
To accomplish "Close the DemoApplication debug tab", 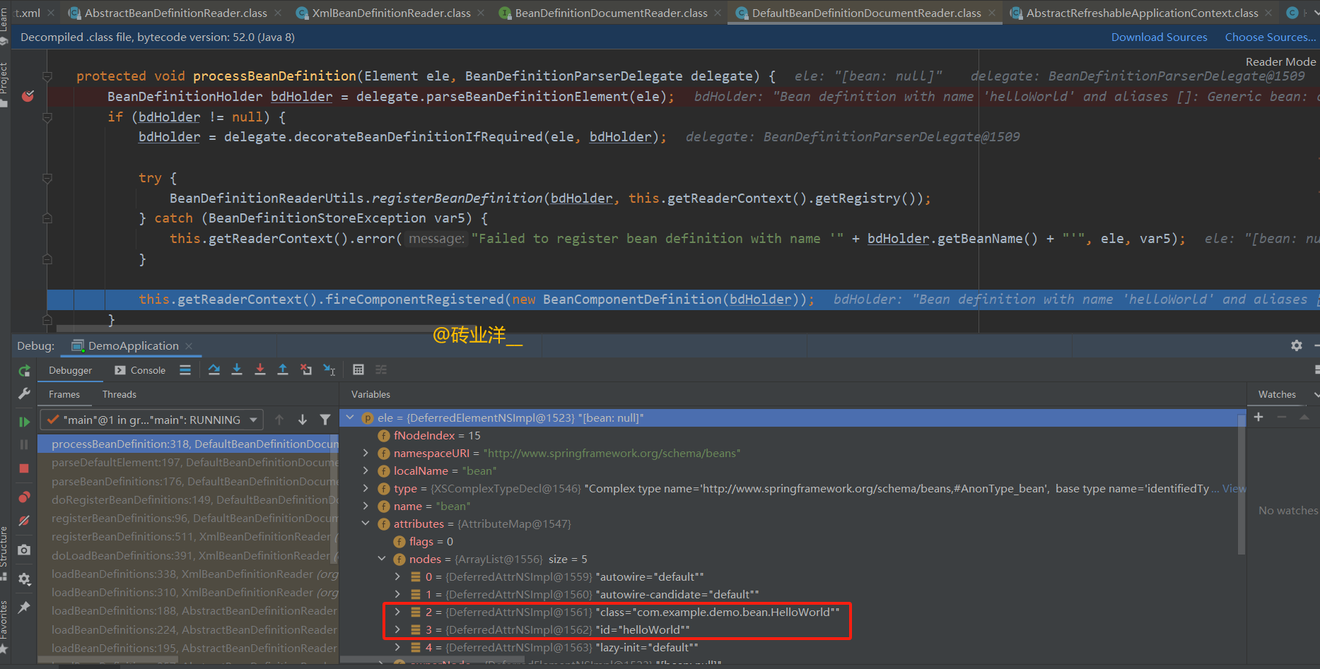I will [189, 345].
